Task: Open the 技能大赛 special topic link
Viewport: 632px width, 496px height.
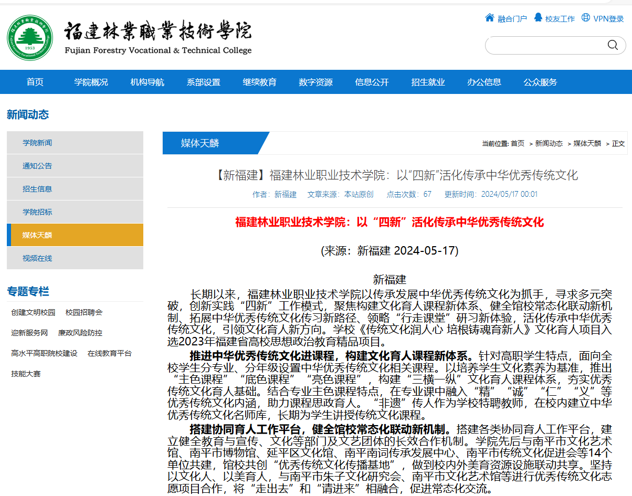Action: (x=26, y=374)
